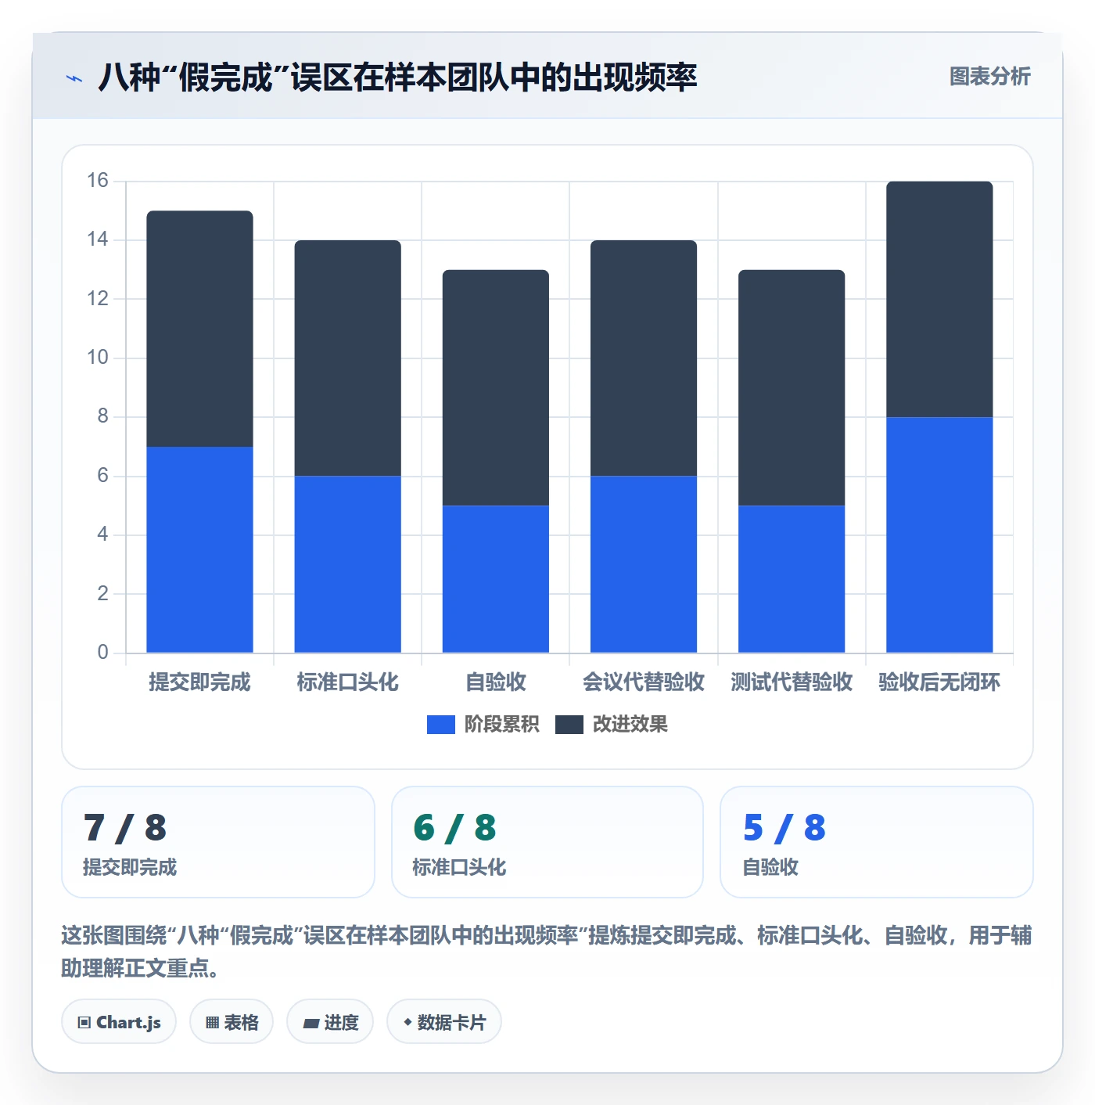
Task: Click the dark bar segment for 测试代替验收
Action: click(x=792, y=388)
